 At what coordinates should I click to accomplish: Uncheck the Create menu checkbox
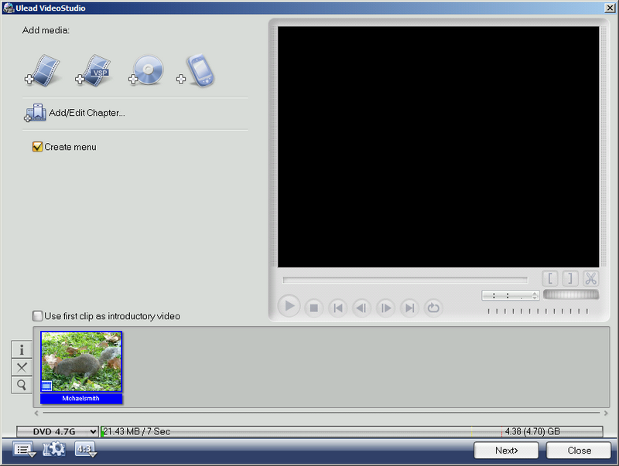(37, 147)
